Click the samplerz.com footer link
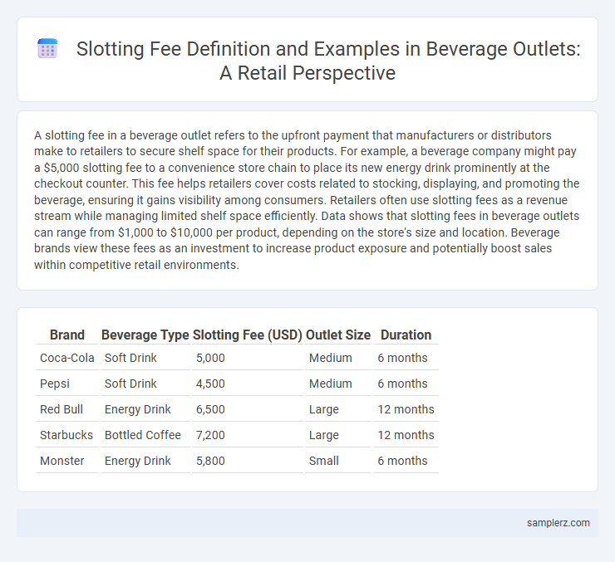This screenshot has height=562, width=615. pos(558,523)
